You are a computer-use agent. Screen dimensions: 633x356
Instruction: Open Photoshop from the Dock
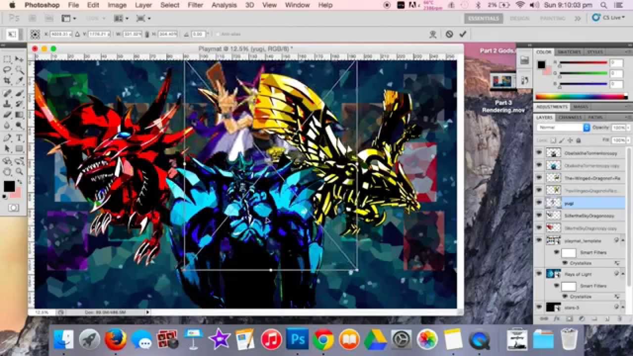point(297,339)
